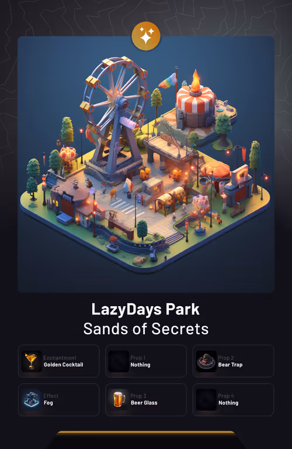Click the Beer Glass mug icon
The image size is (292, 449).
pyautogui.click(x=119, y=399)
